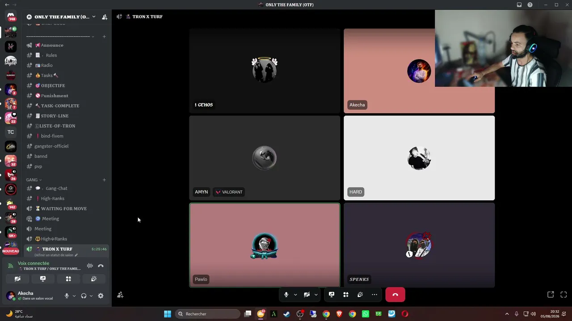This screenshot has width=572, height=321.
Task: Open more options in the call bar
Action: (374, 295)
